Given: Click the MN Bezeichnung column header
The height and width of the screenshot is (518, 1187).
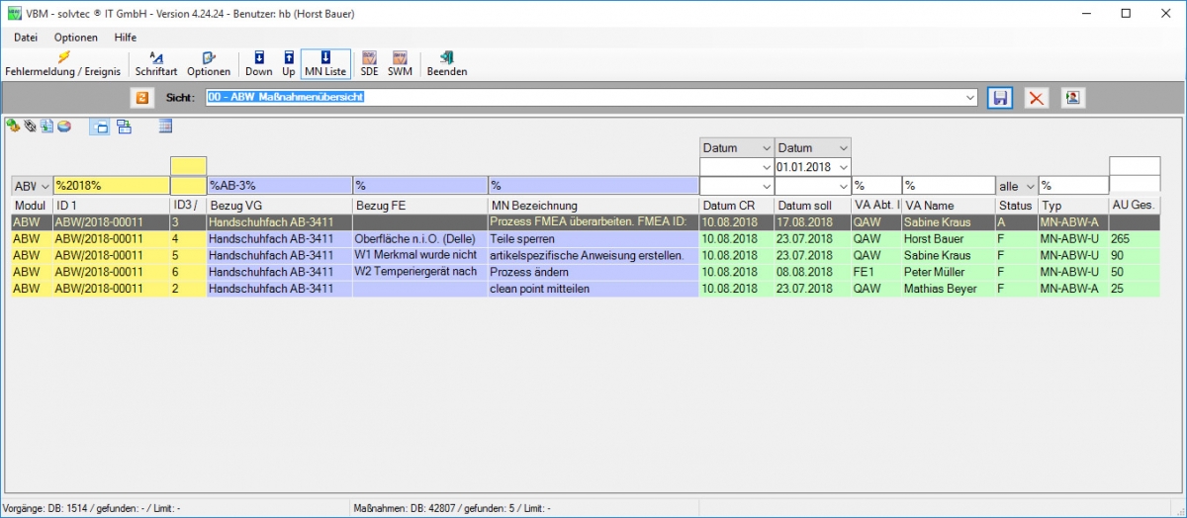Looking at the screenshot, I should pos(534,205).
